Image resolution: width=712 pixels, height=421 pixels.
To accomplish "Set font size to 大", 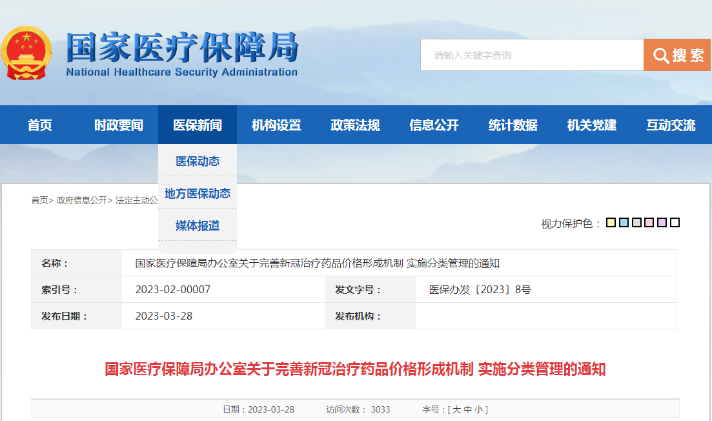I will pos(456,409).
